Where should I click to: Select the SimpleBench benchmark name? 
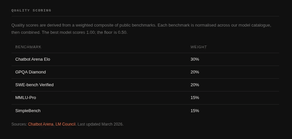tap(28, 111)
